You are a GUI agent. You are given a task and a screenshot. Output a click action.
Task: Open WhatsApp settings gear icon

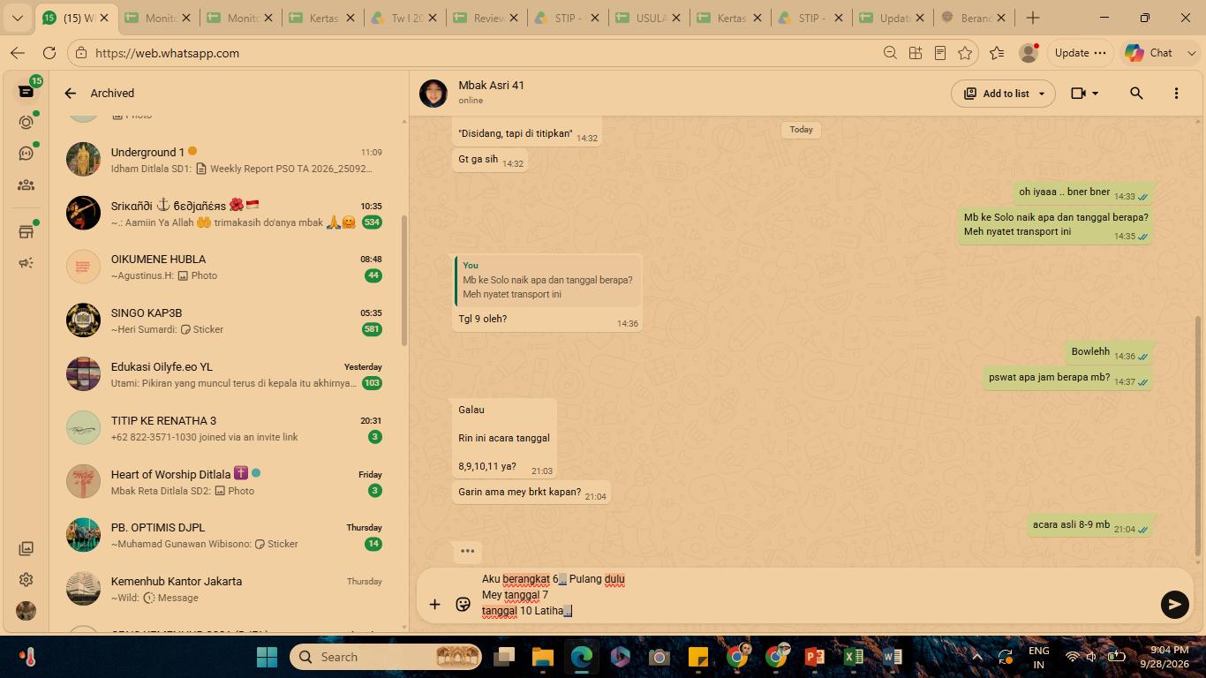(26, 580)
